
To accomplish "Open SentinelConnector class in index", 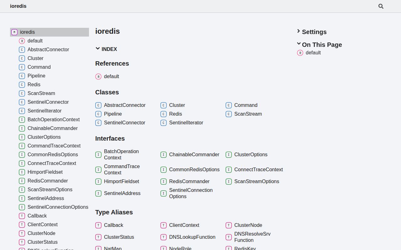I will click(125, 123).
